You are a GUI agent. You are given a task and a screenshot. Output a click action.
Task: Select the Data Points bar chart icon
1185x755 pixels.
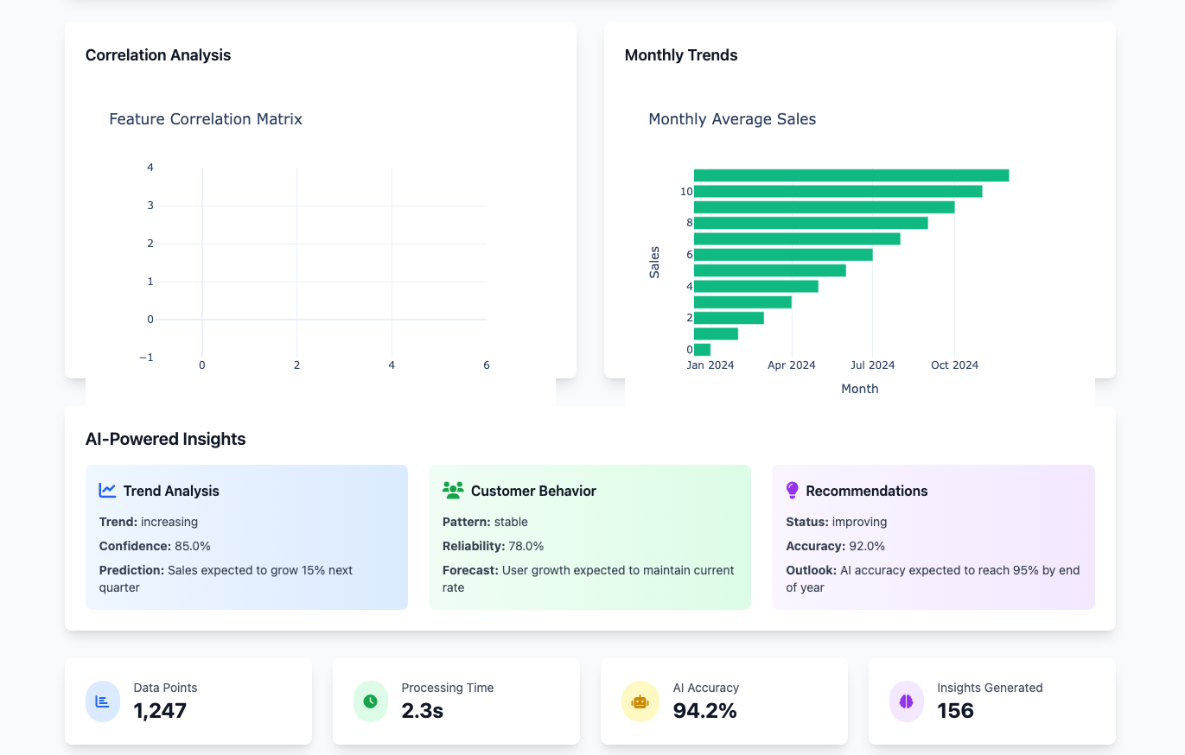pyautogui.click(x=103, y=701)
